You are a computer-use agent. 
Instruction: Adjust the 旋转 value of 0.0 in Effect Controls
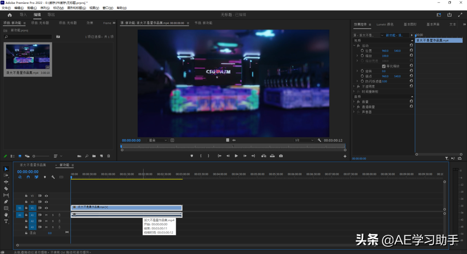tap(384, 71)
